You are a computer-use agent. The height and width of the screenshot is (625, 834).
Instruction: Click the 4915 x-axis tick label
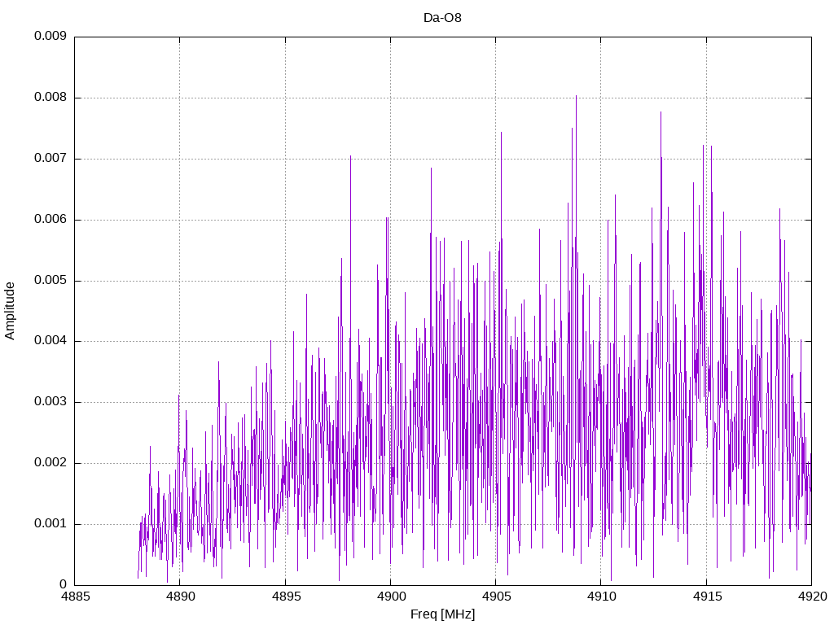[707, 597]
